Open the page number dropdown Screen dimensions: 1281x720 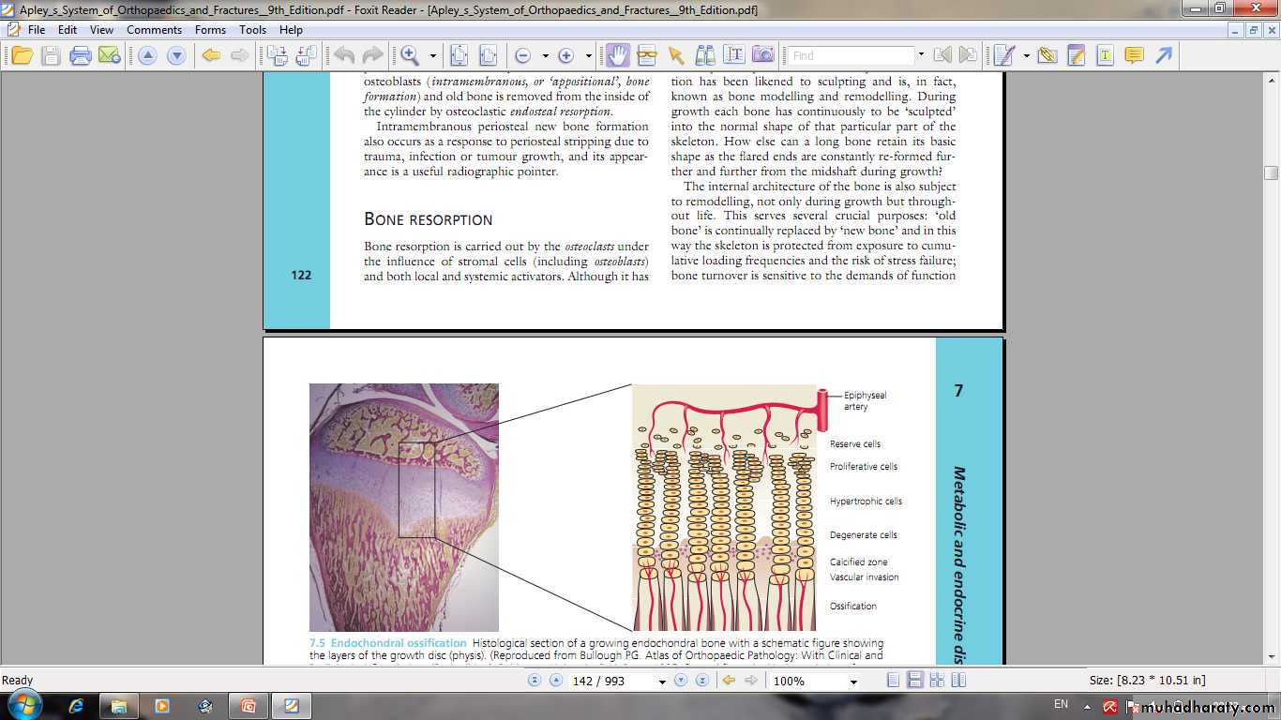(661, 682)
